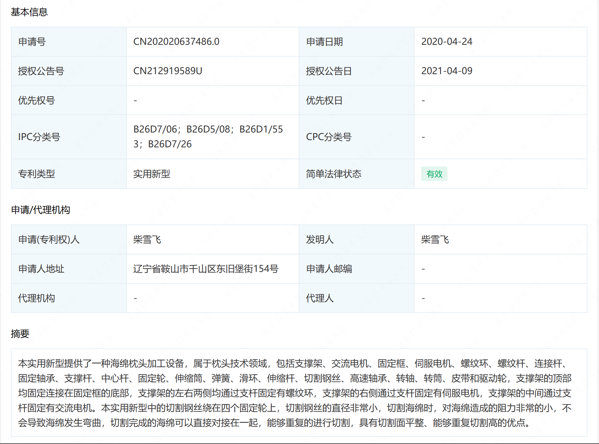Viewport: 599px width, 444px height.
Task: Click the green 有效 status badge
Action: 434,174
